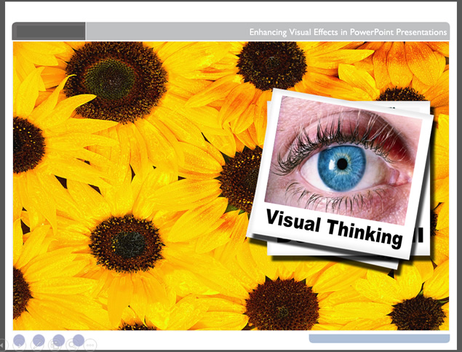Select the 'Visual Thinking' caption text
This screenshot has width=462, height=352.
(333, 225)
